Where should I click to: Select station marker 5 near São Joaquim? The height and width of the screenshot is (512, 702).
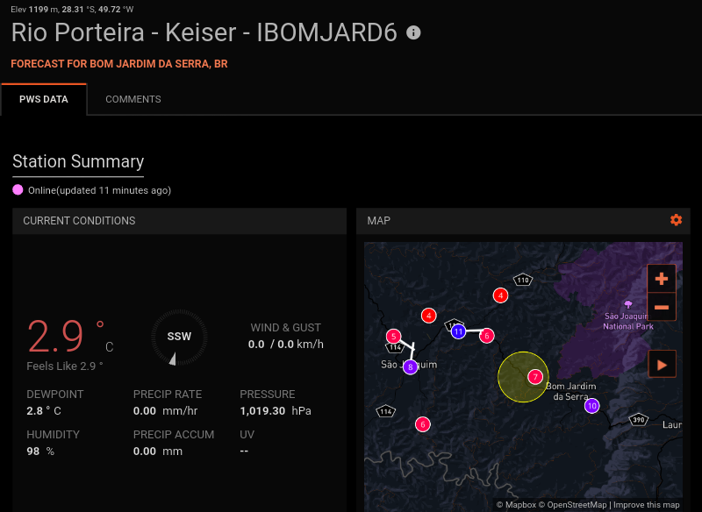(x=393, y=336)
